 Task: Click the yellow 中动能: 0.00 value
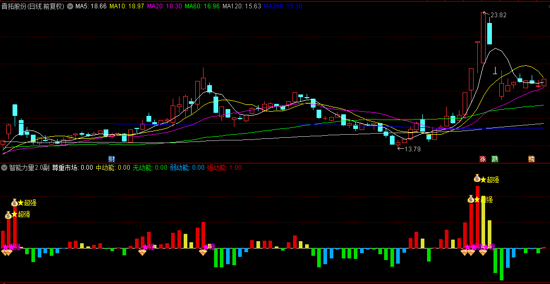pos(113,168)
